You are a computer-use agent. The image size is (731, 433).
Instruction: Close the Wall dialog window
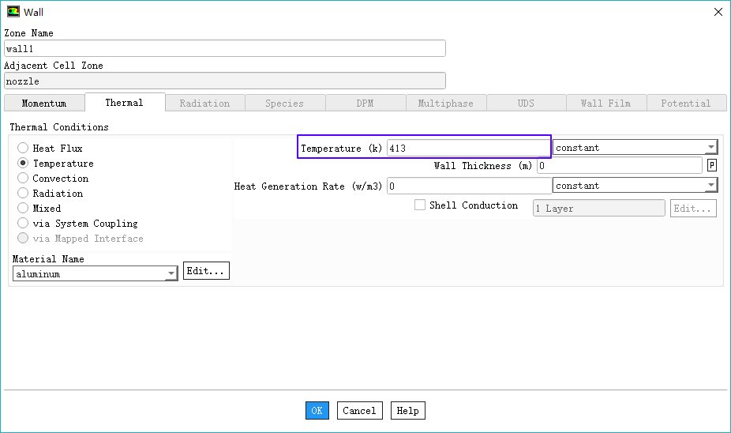tap(717, 12)
